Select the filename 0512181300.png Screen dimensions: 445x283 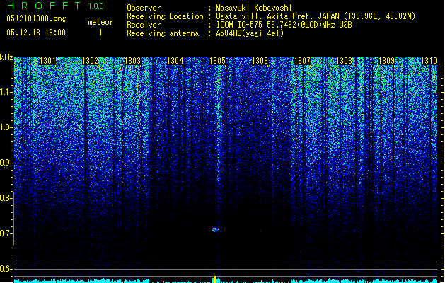(36, 18)
